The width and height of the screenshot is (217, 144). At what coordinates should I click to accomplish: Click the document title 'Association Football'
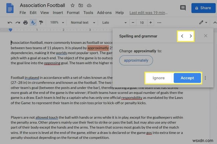click(x=42, y=5)
